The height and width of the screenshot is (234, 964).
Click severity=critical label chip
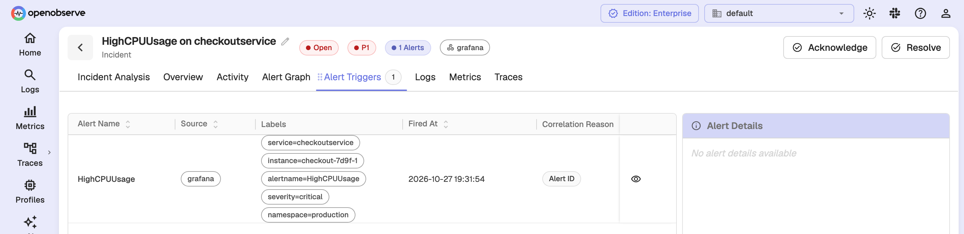coord(295,197)
